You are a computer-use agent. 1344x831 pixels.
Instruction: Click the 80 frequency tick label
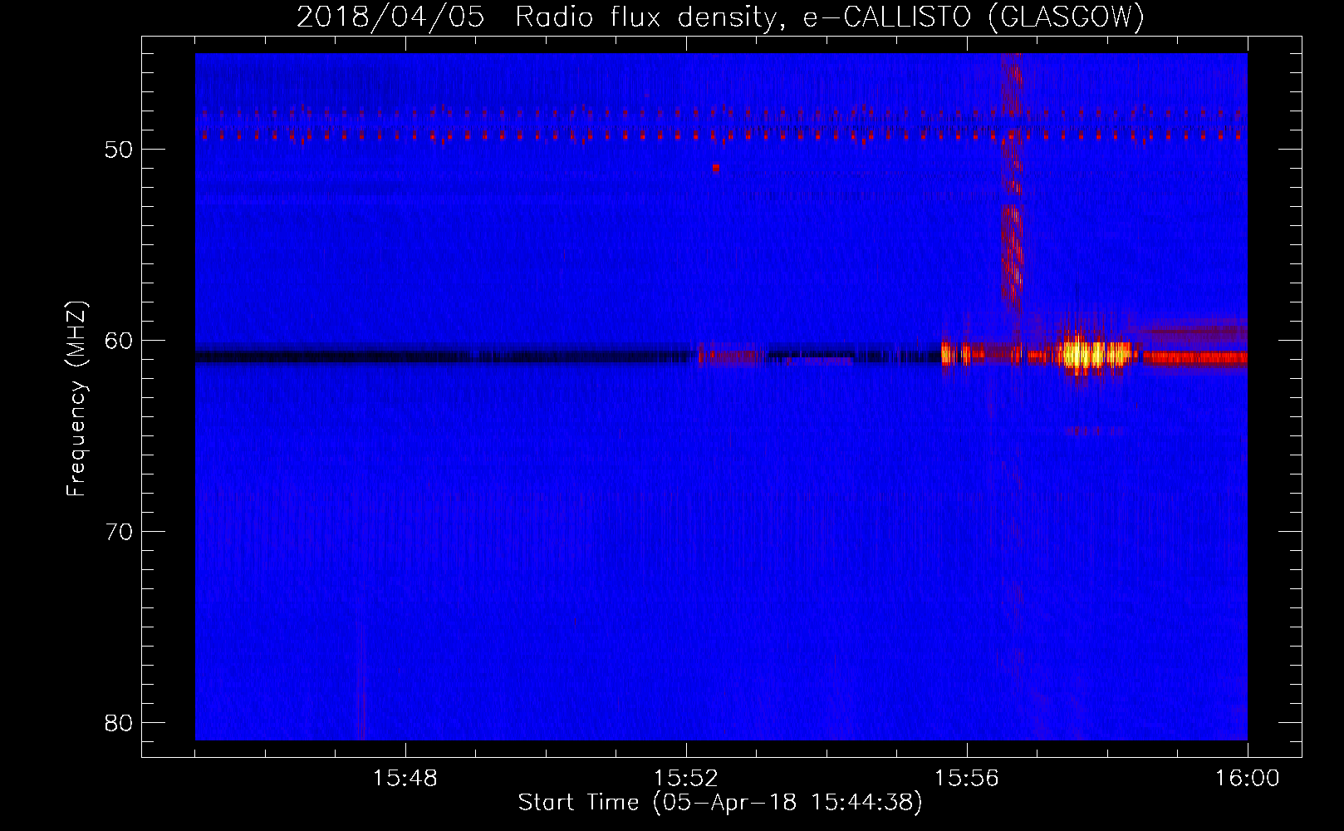click(x=119, y=723)
